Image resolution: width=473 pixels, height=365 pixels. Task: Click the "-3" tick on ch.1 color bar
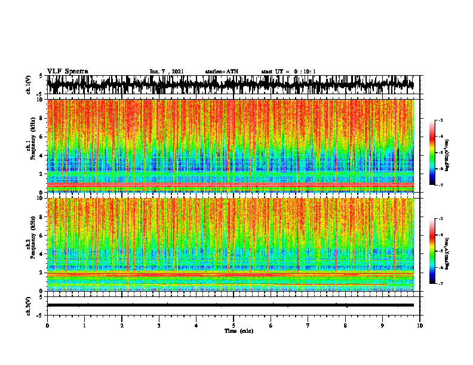coord(440,120)
